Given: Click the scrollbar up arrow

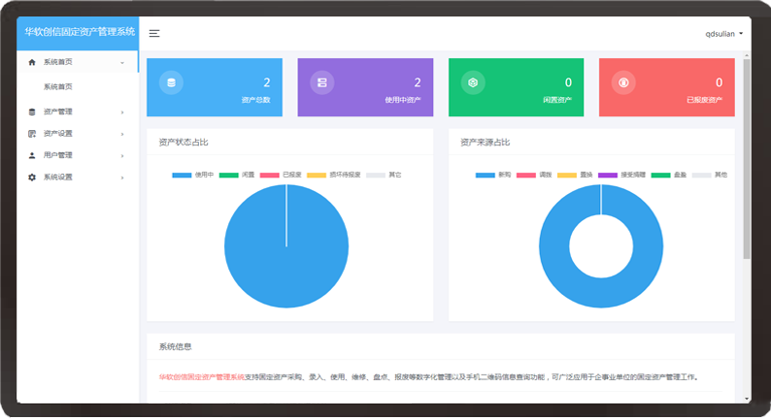Looking at the screenshot, I should (747, 55).
